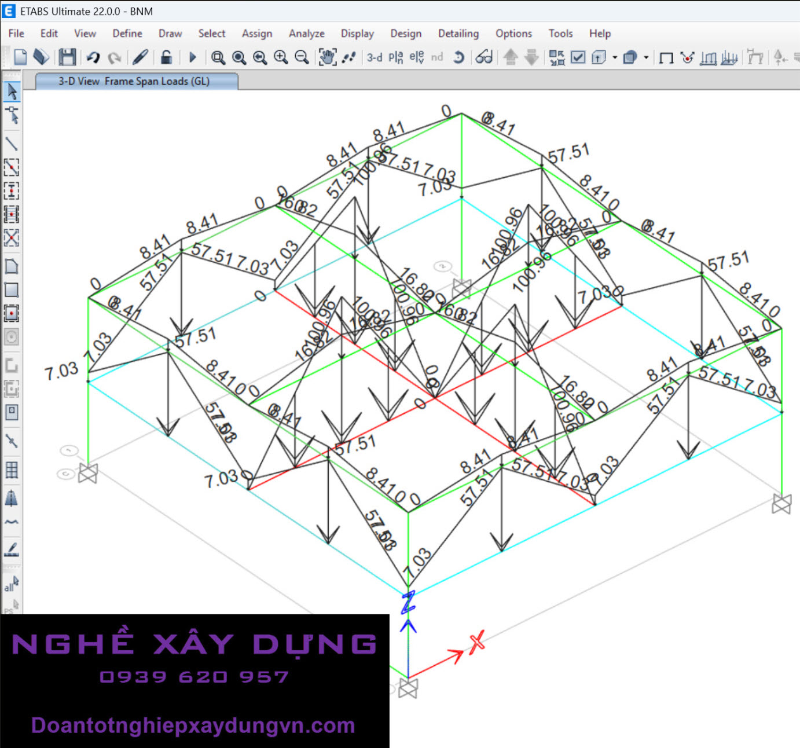Click the Rubber Band Zoom magnifier
The image size is (800, 748).
[218, 57]
